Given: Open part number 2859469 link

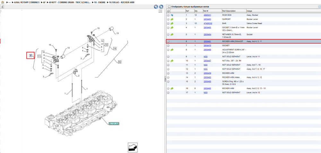Looking at the screenshot, I should click(207, 89).
